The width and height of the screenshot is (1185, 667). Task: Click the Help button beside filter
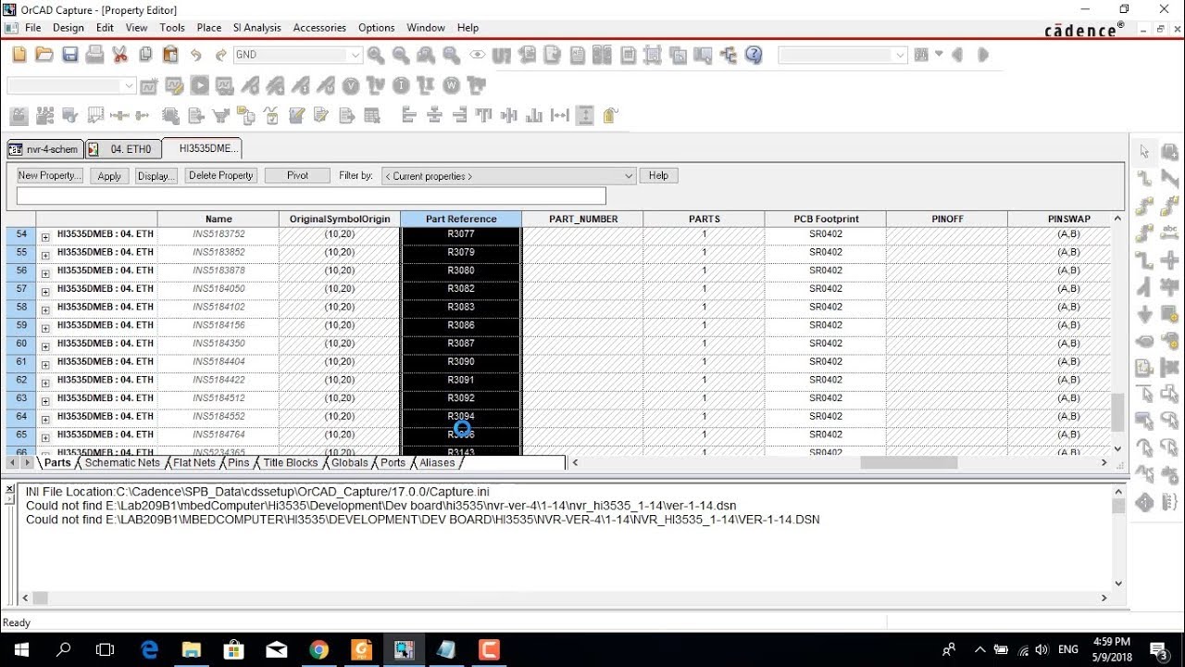pyautogui.click(x=658, y=176)
